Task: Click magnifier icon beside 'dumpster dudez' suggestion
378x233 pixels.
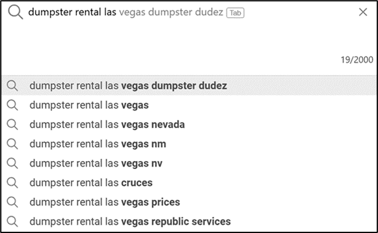Action: click(x=12, y=86)
